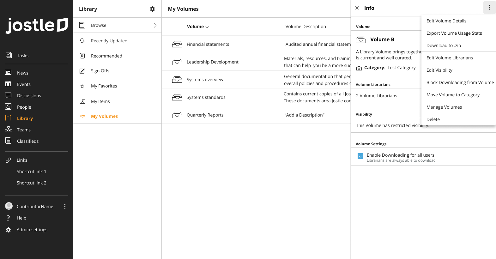
Task: Open ContributorName options kebab menu
Action: 65,206
